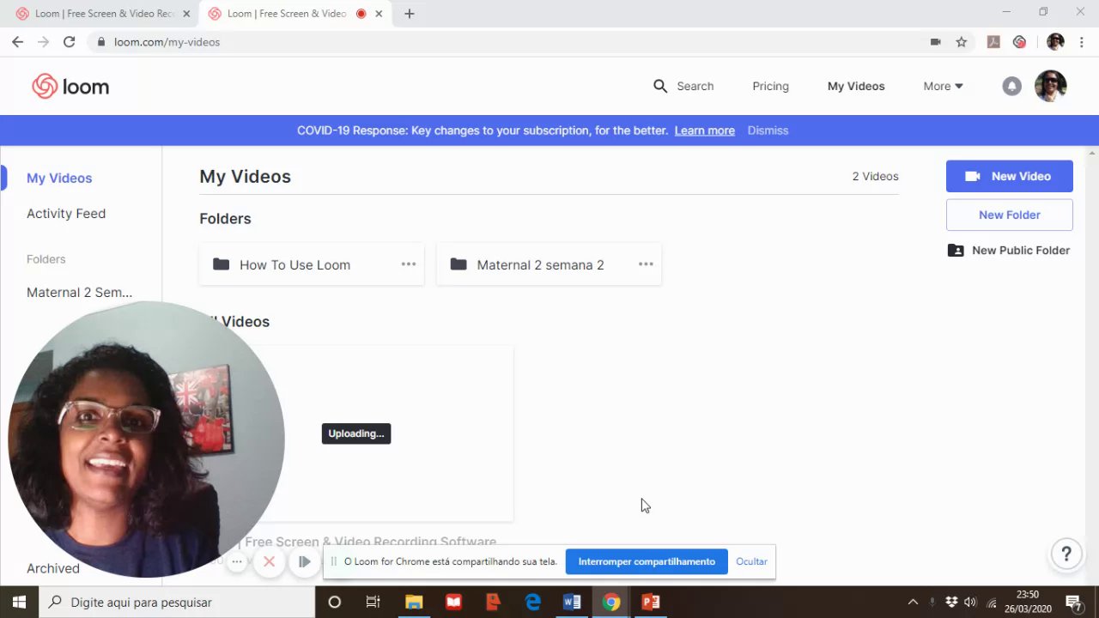Screen dimensions: 1099x618
Task: Open a new browser tab
Action: click(409, 14)
